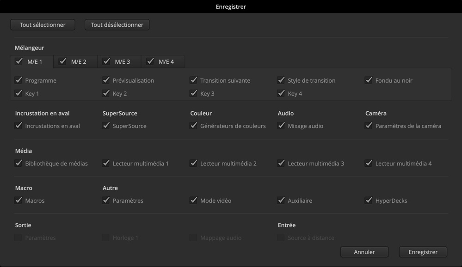The image size is (462, 267).
Task: Uncheck the Programme checkbox
Action: tap(18, 80)
